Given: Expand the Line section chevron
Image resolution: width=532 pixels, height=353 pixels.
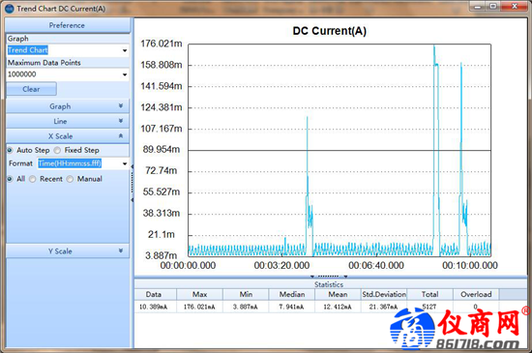Looking at the screenshot, I should point(121,121).
